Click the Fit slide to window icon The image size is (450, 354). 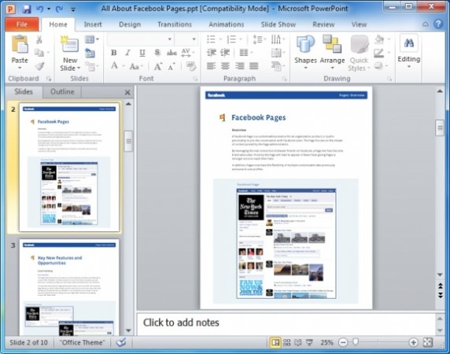(428, 342)
